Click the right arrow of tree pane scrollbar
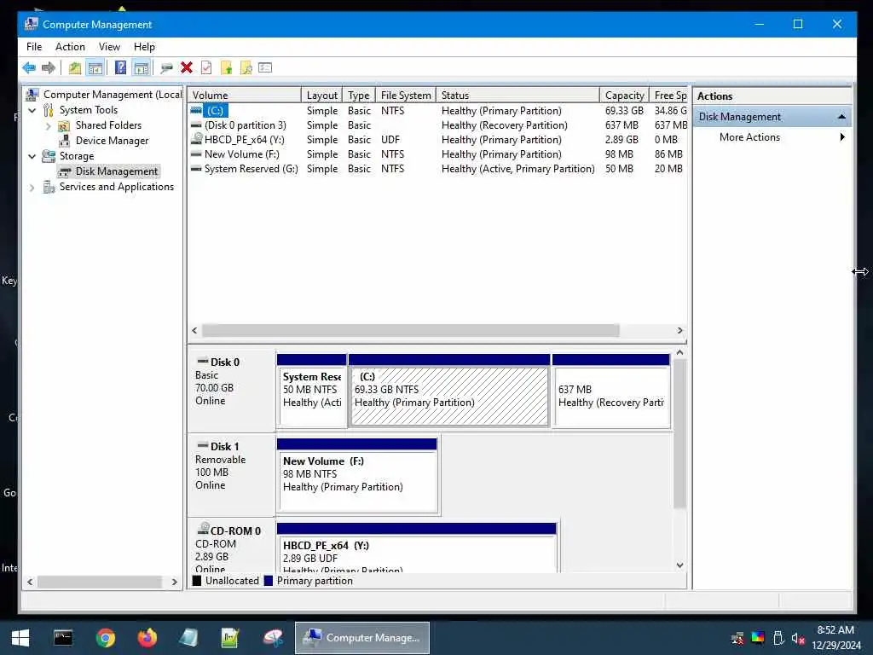 click(x=174, y=582)
